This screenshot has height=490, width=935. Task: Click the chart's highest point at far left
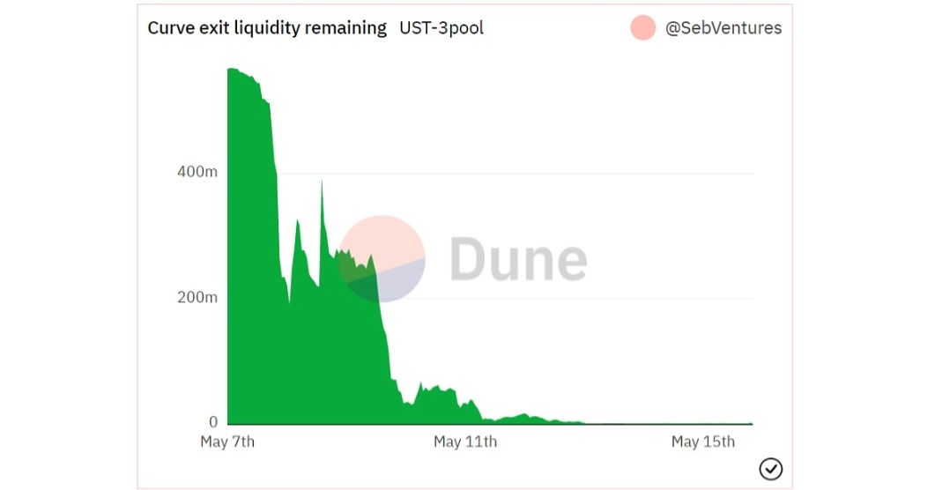pyautogui.click(x=231, y=70)
